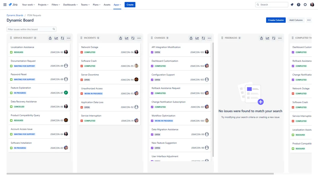This screenshot has width=318, height=179.
Task: Open the Unauthorized Access card
Action: click(110, 91)
